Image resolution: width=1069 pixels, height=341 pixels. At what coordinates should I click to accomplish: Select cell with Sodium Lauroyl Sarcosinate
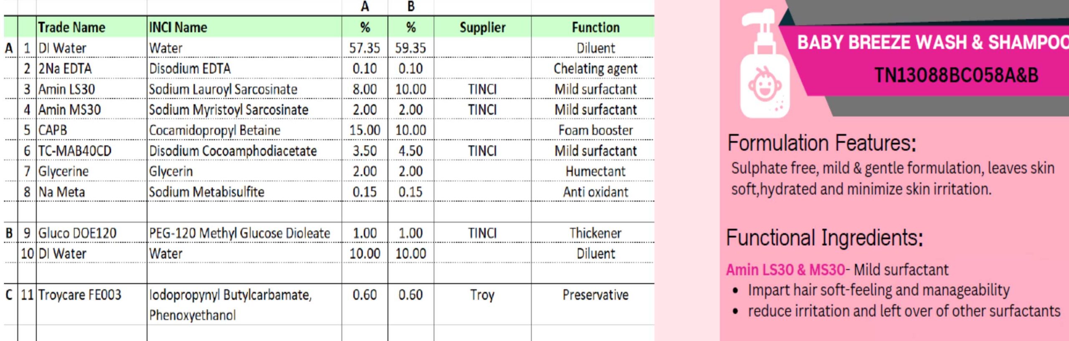[244, 89]
